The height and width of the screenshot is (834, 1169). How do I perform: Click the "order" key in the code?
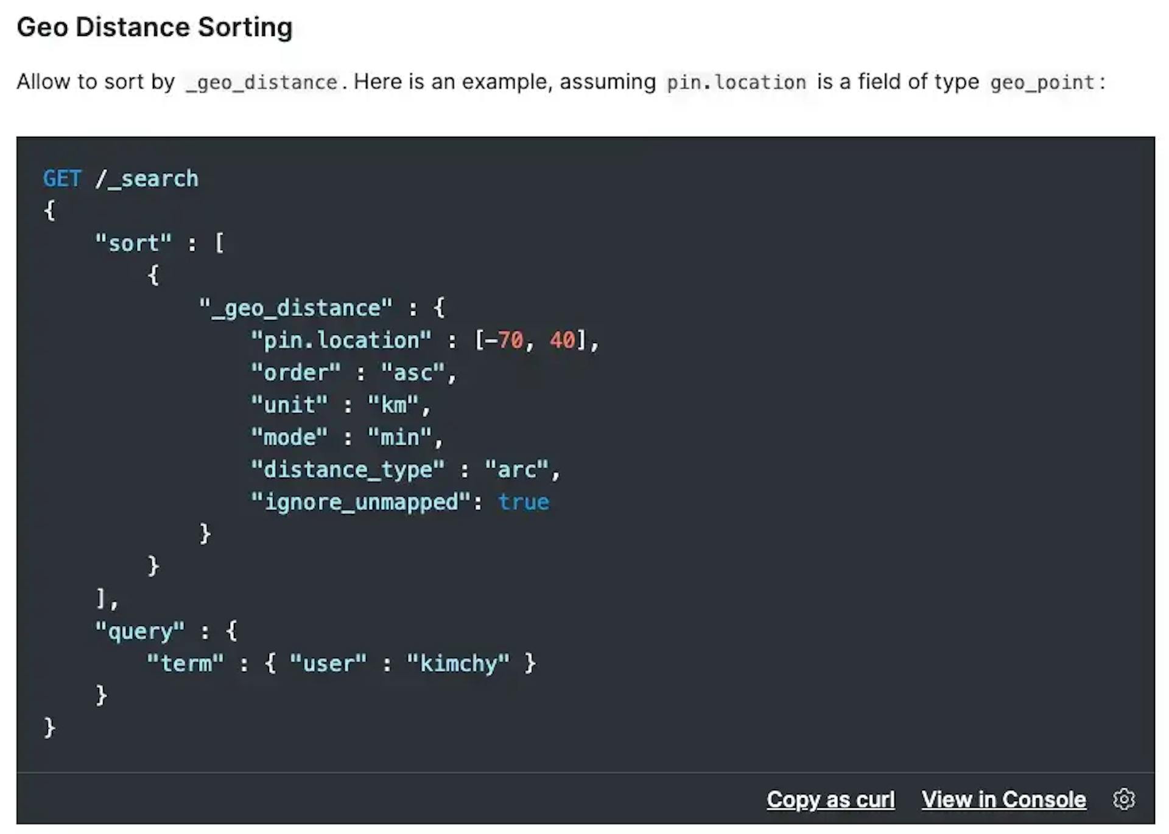click(x=296, y=372)
